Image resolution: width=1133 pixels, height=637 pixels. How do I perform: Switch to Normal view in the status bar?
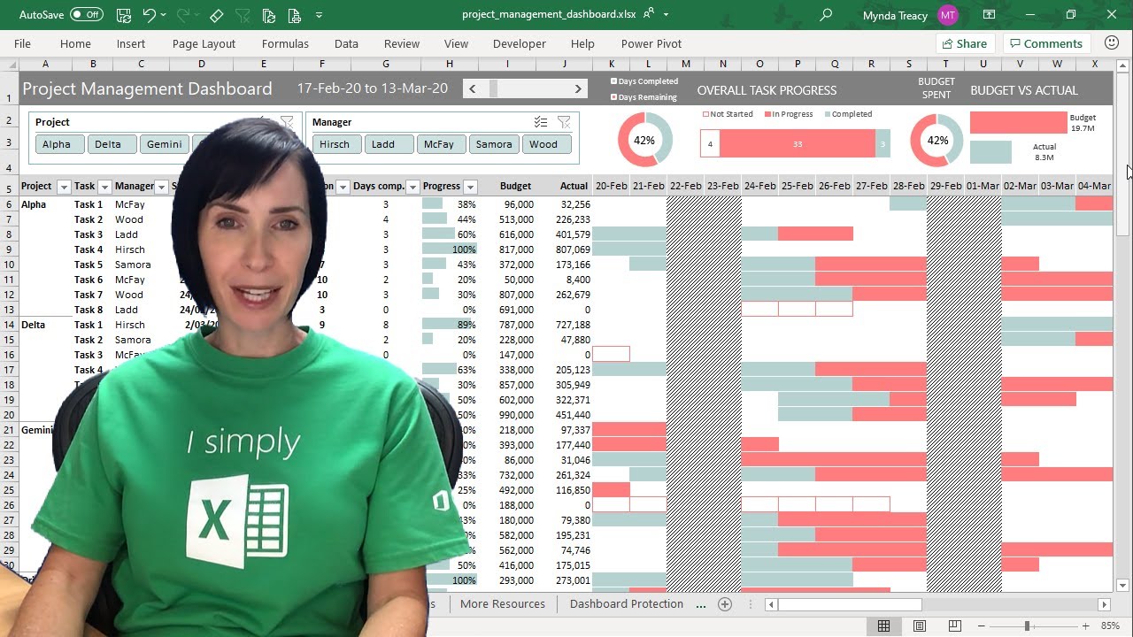(883, 625)
